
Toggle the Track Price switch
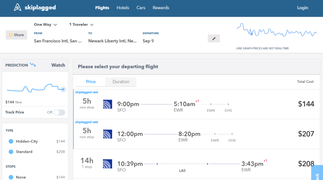(59, 112)
